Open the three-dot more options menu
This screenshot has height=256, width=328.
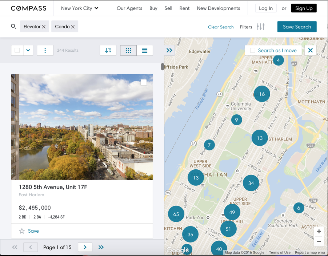[x=45, y=50]
